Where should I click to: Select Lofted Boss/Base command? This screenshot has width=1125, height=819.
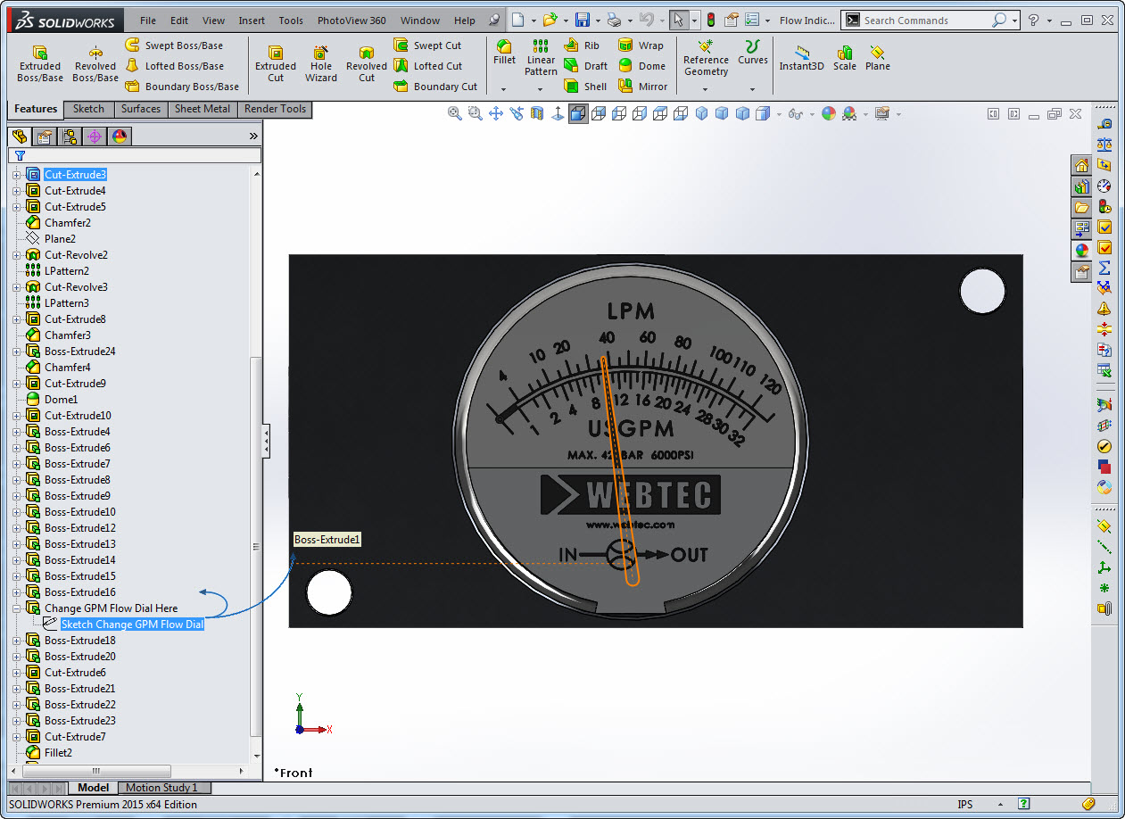tap(174, 66)
